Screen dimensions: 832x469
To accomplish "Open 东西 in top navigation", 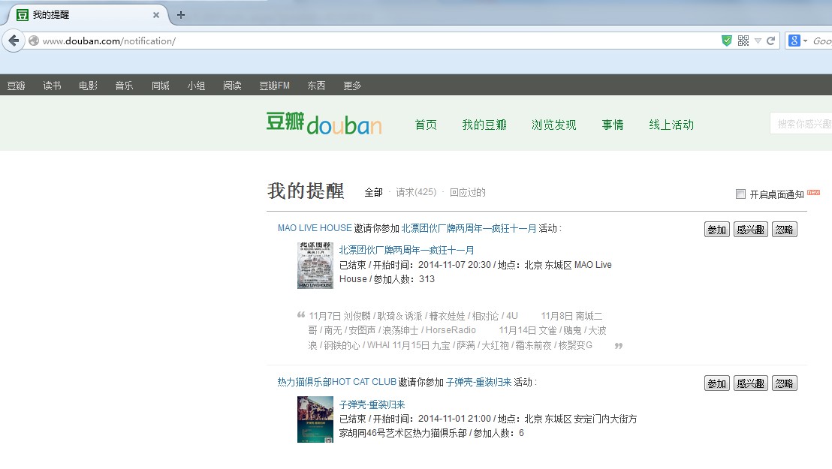I will [x=316, y=86].
